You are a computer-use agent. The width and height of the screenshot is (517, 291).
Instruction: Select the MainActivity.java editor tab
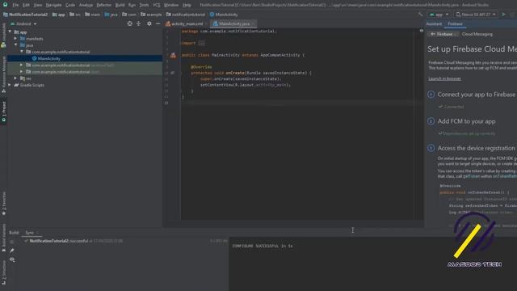233,23
